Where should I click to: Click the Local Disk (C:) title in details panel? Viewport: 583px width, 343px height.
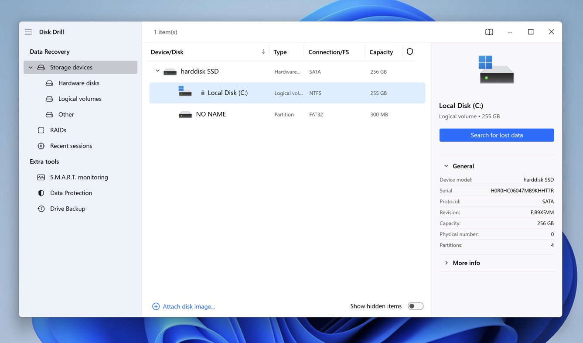click(461, 106)
